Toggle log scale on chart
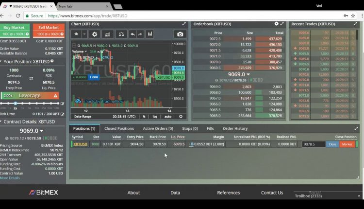 (x=155, y=117)
